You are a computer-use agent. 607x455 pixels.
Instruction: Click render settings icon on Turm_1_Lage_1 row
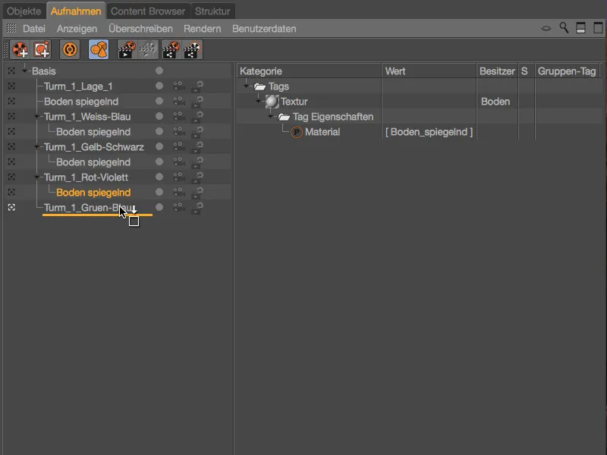197,86
